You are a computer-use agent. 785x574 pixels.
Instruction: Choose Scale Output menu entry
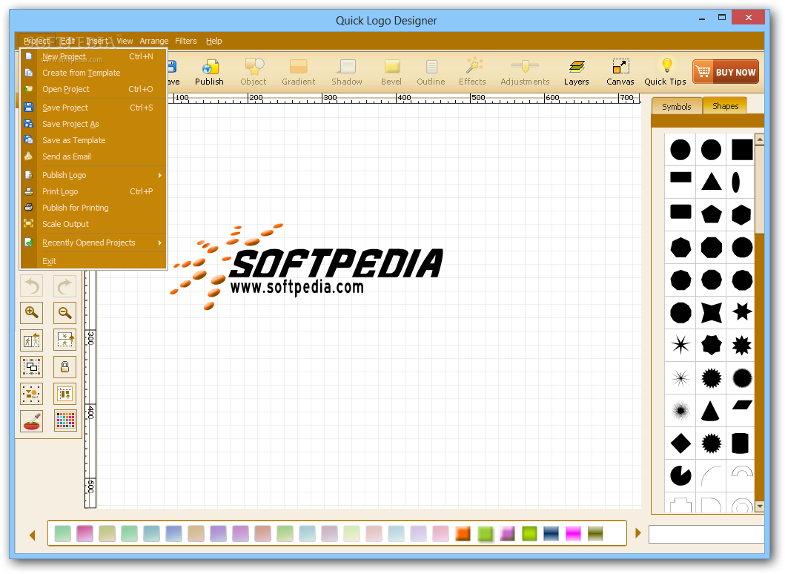pos(93,224)
